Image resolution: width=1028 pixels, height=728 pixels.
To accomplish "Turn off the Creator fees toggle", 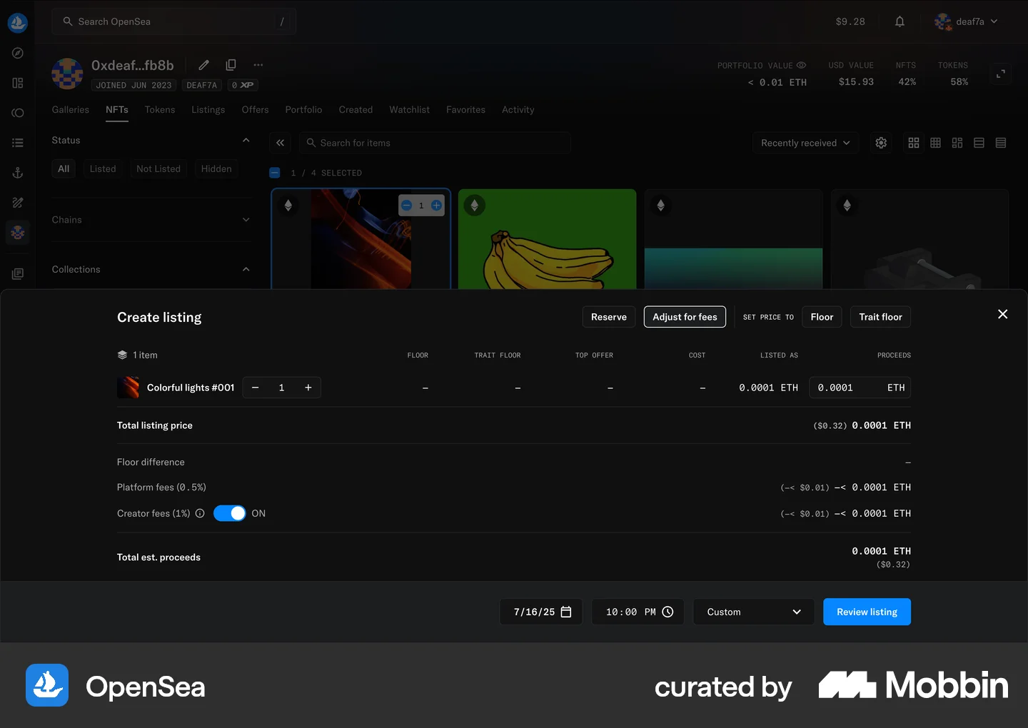I will pyautogui.click(x=230, y=513).
